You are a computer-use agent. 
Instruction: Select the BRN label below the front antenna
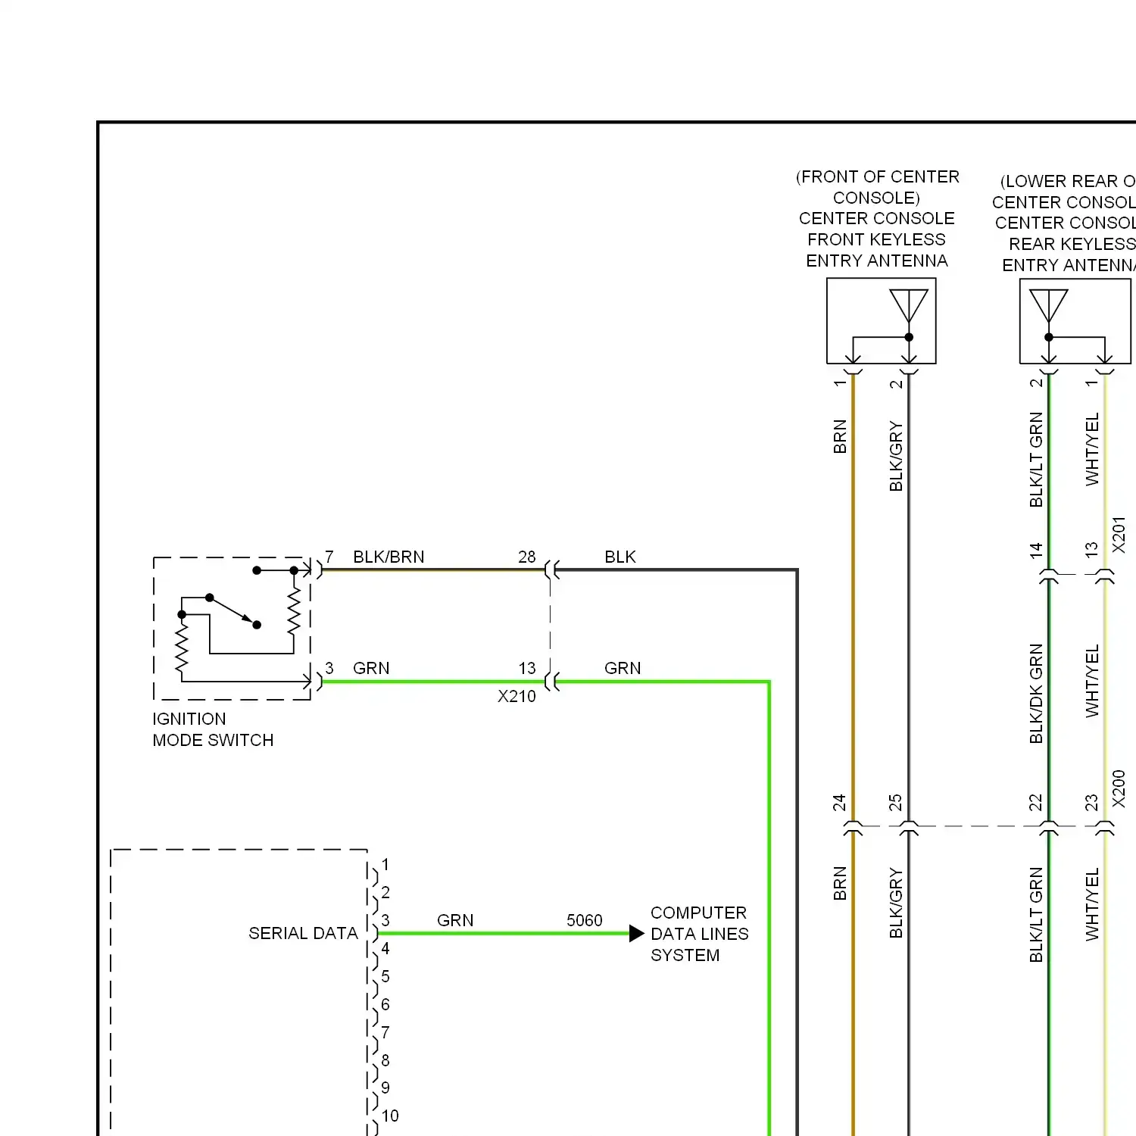(x=839, y=436)
